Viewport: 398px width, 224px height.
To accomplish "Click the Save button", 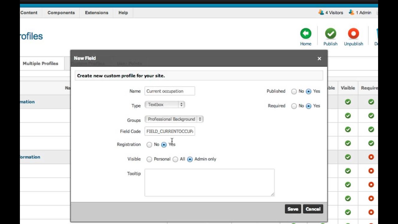I will click(x=293, y=209).
